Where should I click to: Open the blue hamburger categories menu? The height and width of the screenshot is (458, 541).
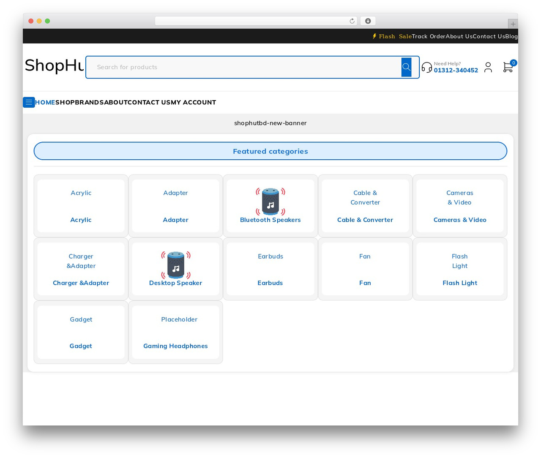[29, 102]
